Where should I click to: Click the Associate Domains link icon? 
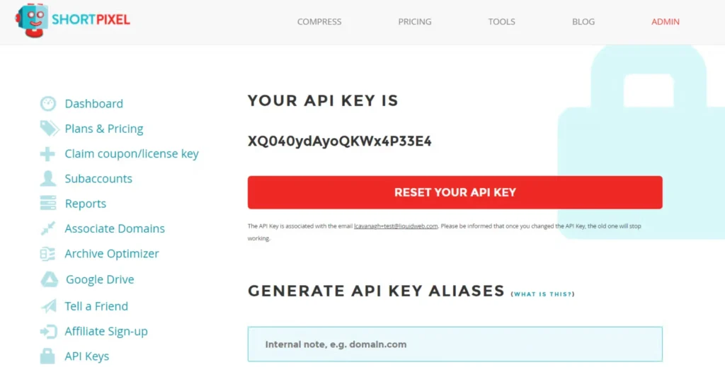pos(48,228)
